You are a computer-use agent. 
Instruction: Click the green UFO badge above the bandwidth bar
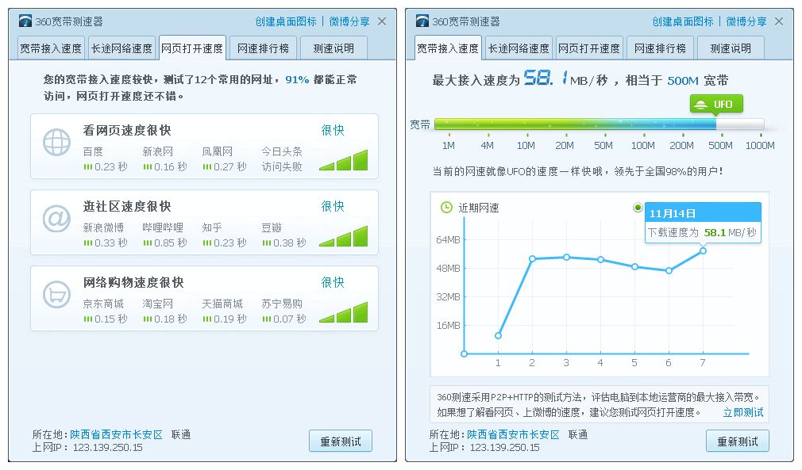pos(715,104)
